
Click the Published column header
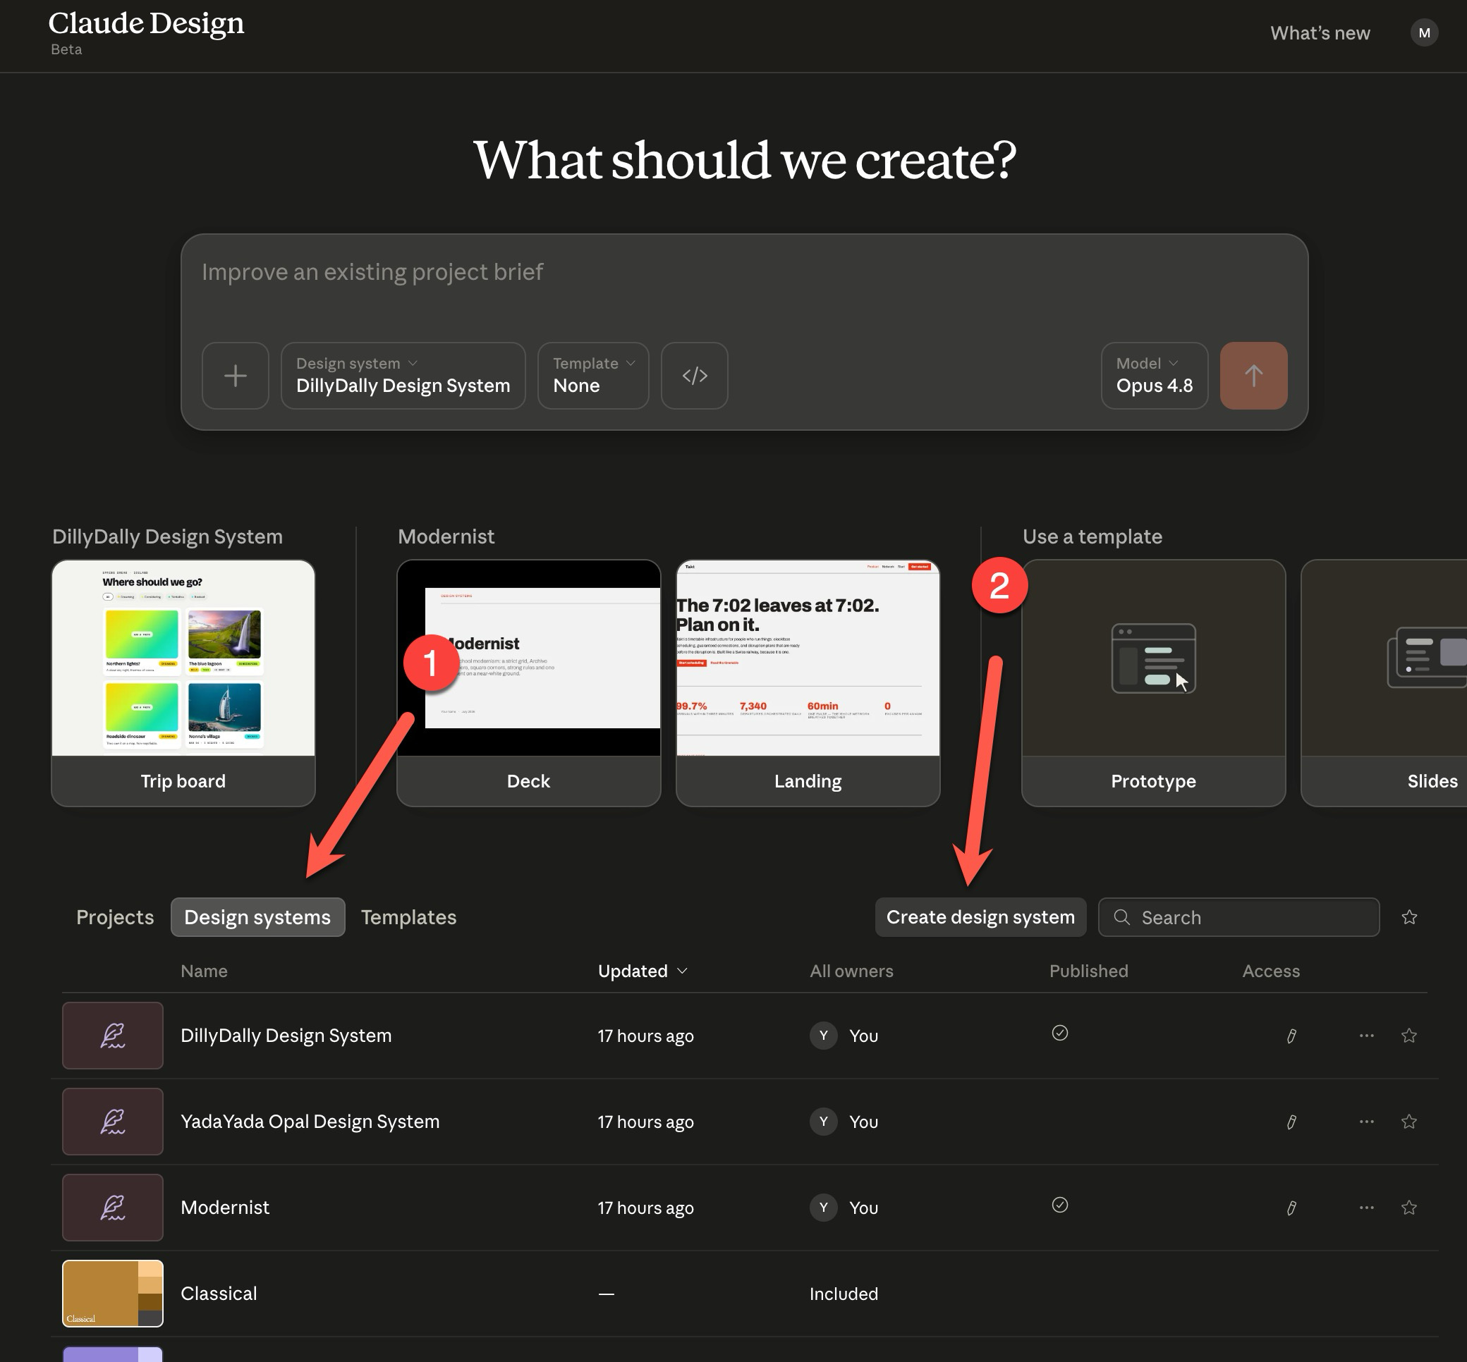pyautogui.click(x=1089, y=971)
